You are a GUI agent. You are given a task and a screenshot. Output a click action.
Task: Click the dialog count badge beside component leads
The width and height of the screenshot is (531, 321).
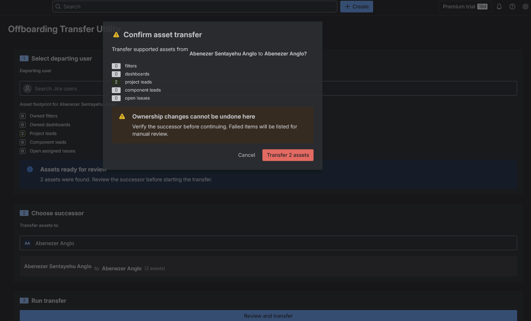(x=116, y=90)
